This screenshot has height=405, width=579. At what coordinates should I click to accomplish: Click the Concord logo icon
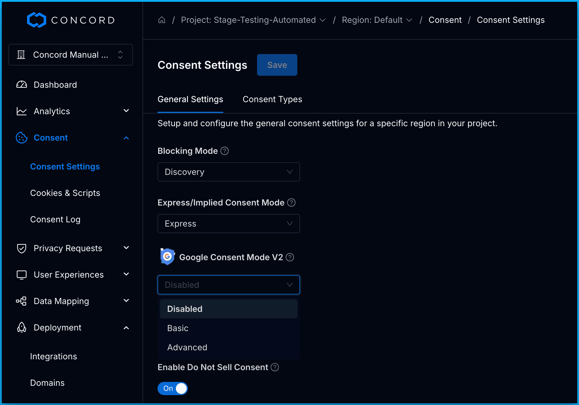point(36,20)
